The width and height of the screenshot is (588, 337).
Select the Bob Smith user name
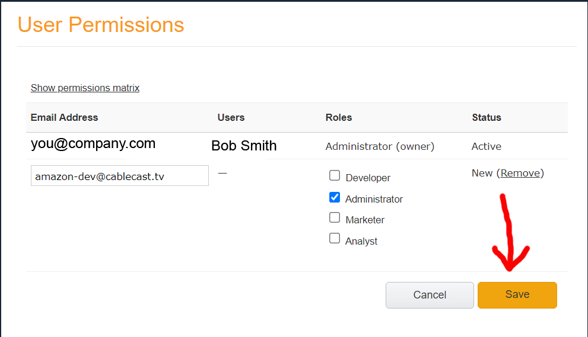point(244,146)
